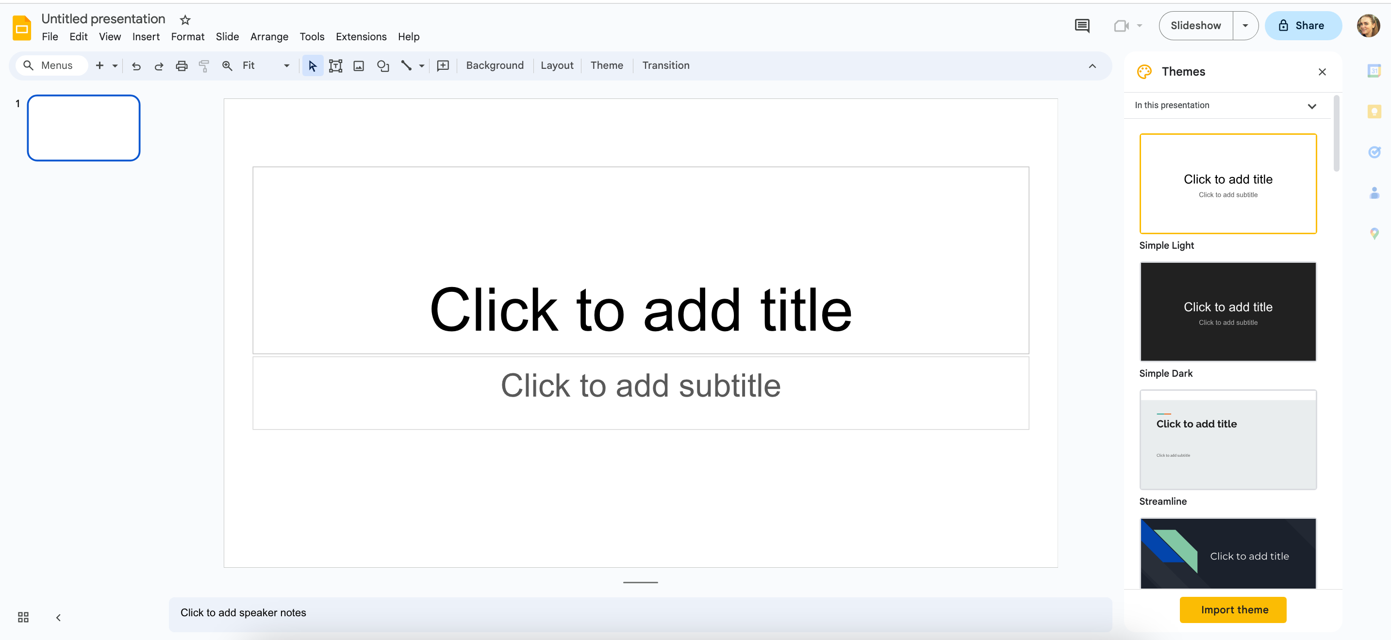
Task: Click the Transition button in toolbar
Action: coord(666,65)
